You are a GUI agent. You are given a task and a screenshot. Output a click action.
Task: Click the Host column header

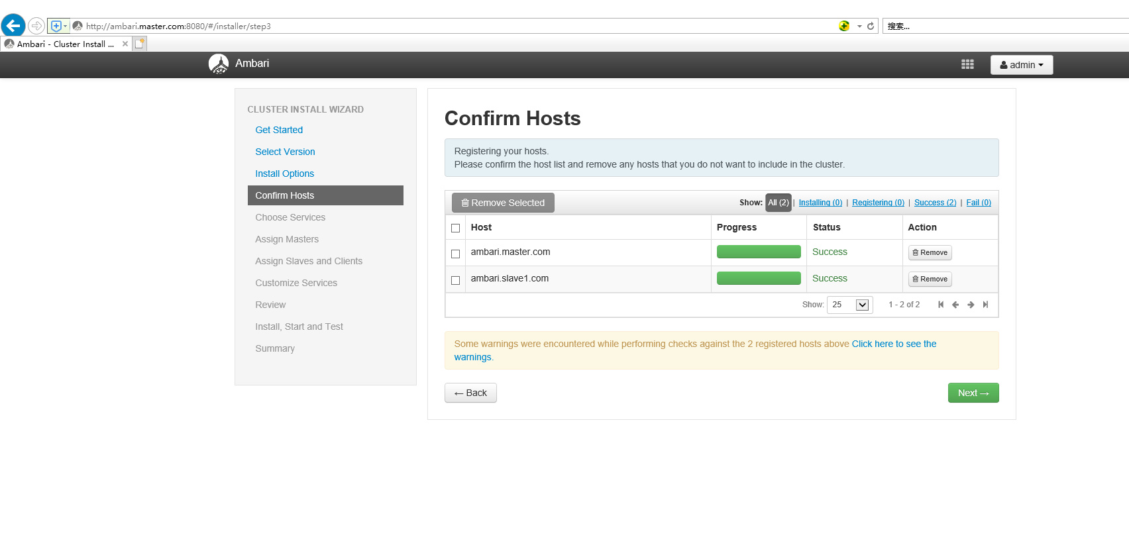coord(481,227)
